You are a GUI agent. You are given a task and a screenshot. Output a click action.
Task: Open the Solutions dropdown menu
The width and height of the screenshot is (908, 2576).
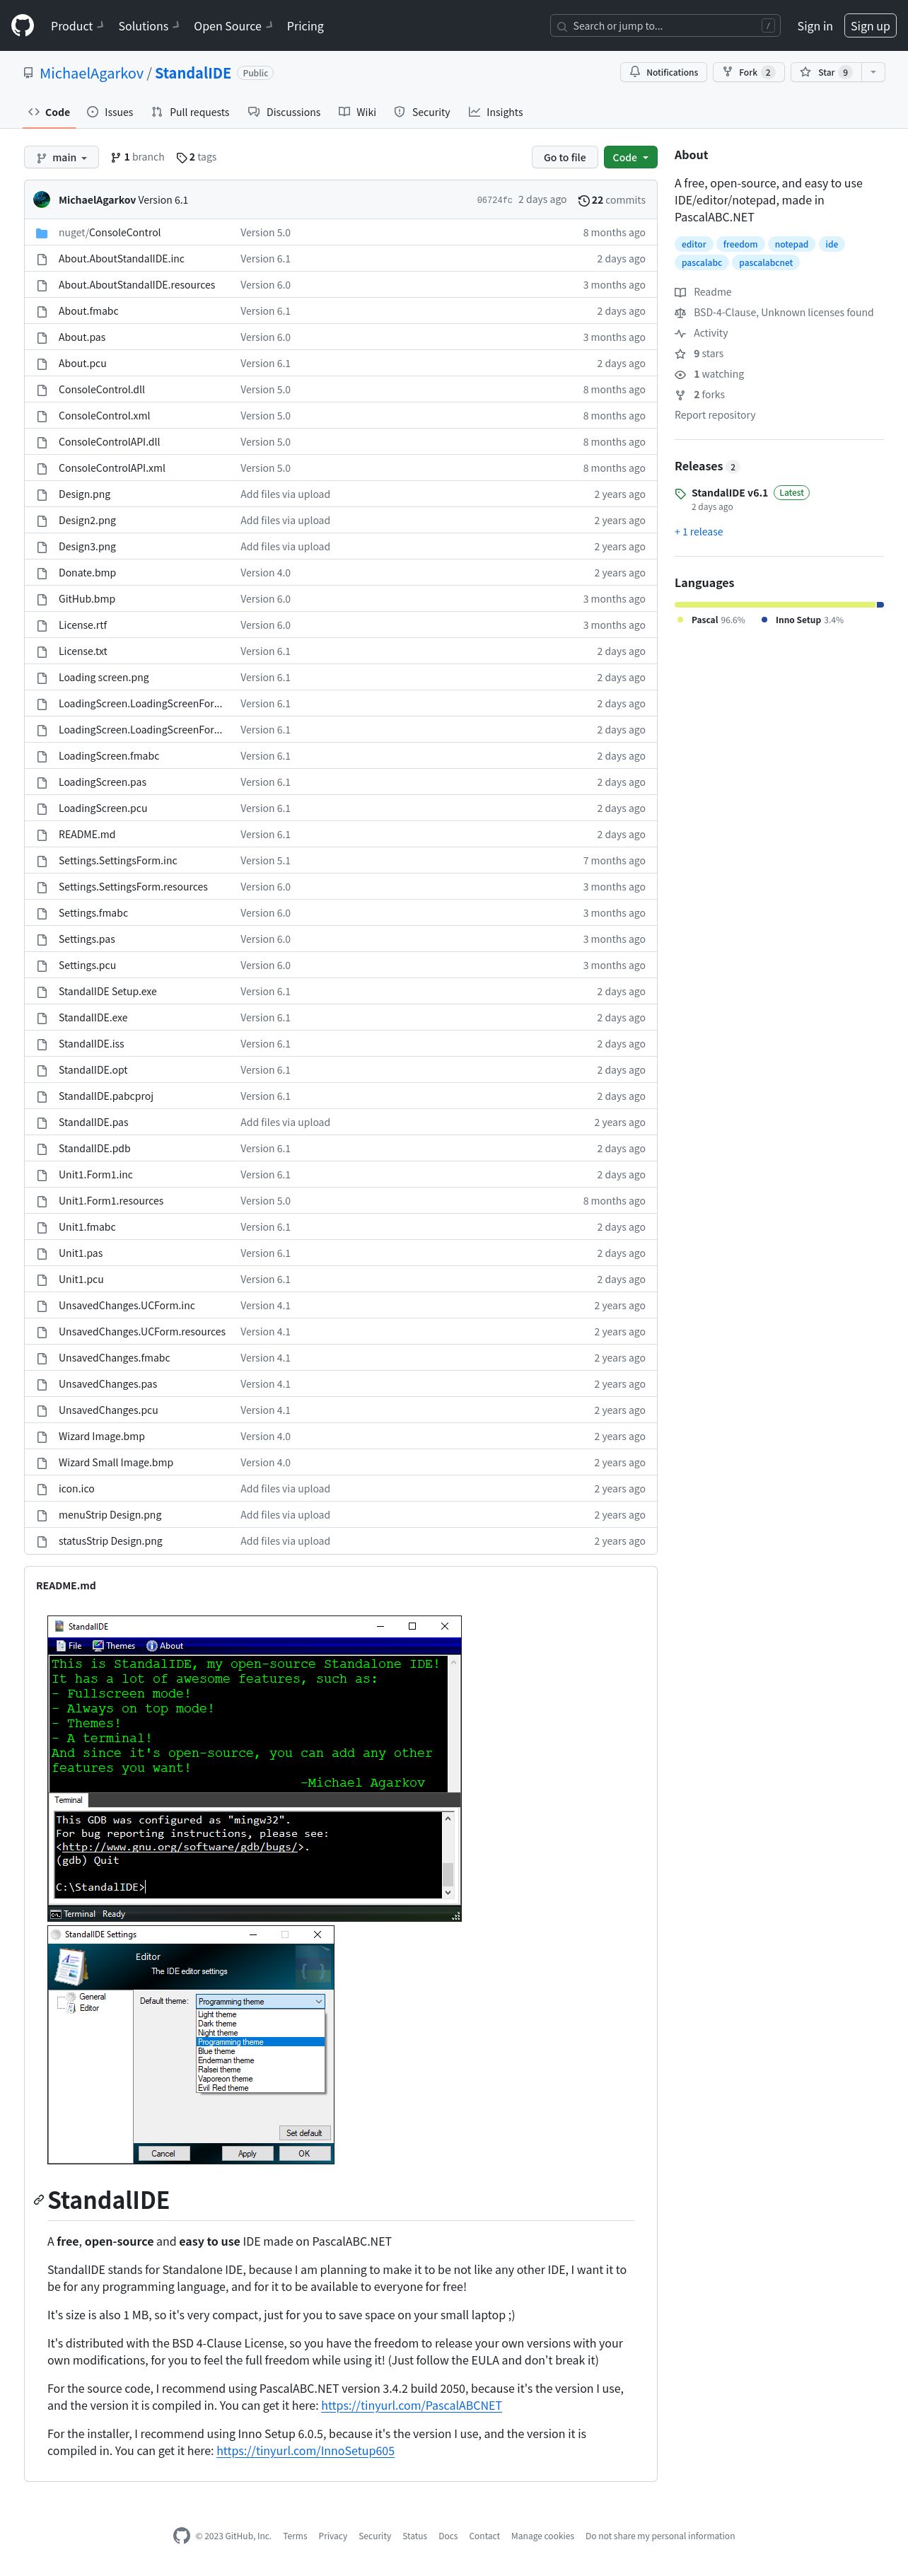148,26
